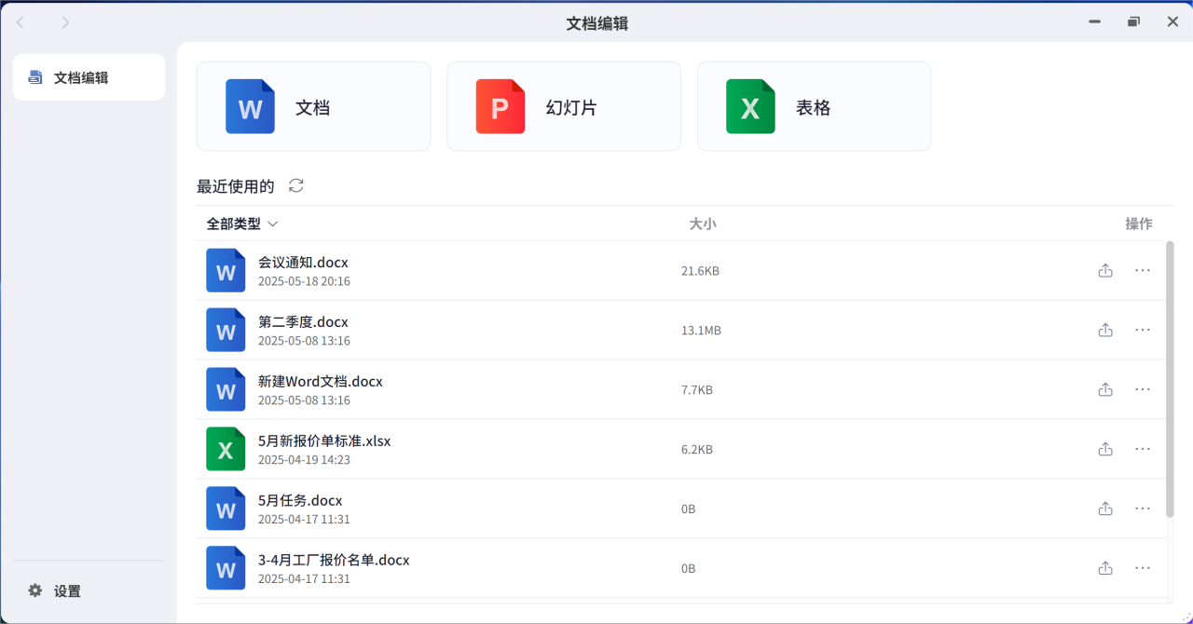
Task: Click Word icon of 3-4月工厂报价名单.docx
Action: click(226, 569)
